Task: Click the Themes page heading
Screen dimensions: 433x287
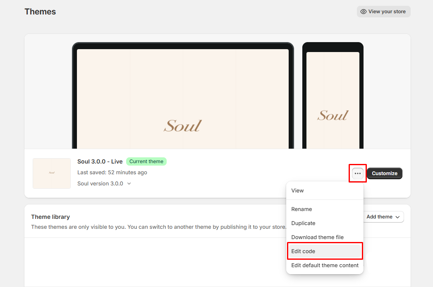Action: click(40, 12)
